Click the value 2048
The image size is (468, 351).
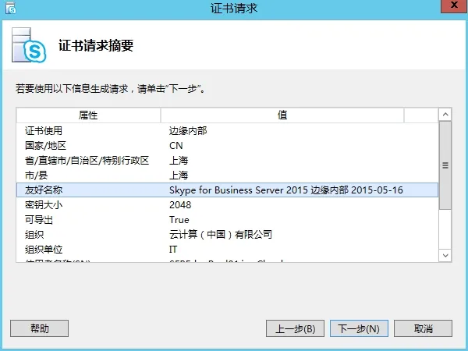coord(180,204)
